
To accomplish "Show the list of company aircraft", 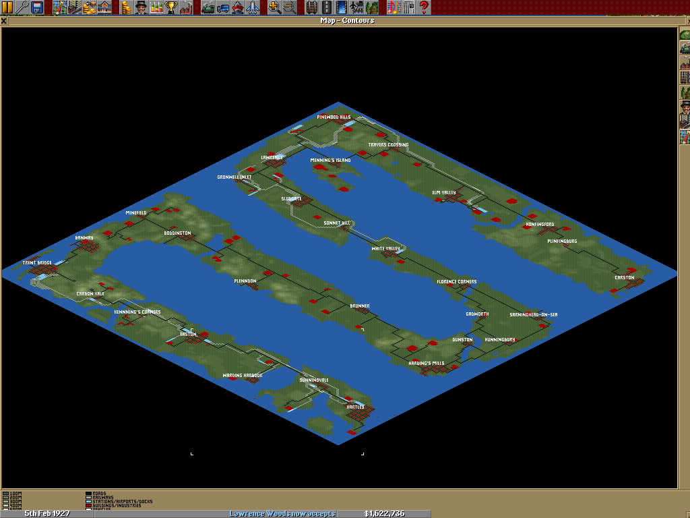I will 253,7.
